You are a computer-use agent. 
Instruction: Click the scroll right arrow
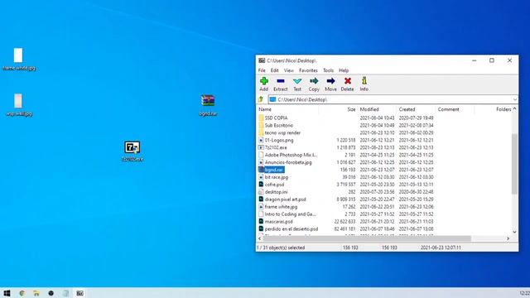click(x=508, y=238)
